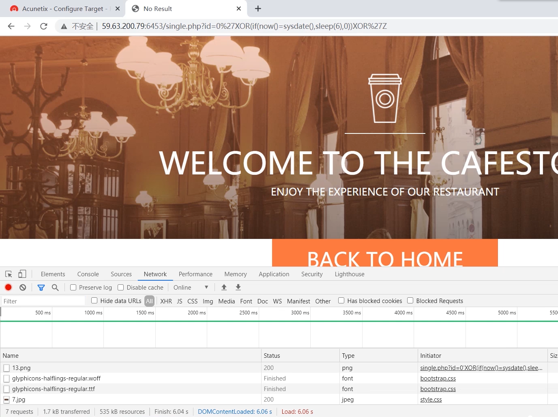Check Hide data URLs

(94, 301)
